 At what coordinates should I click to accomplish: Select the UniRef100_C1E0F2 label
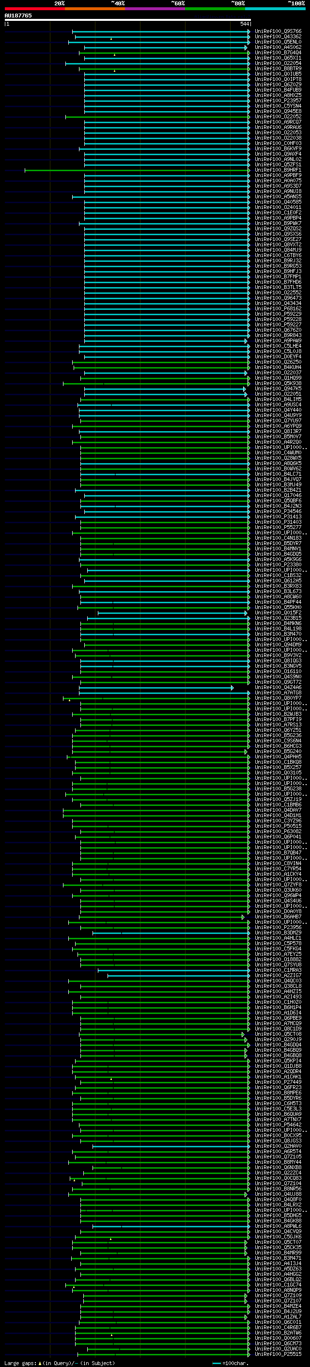[278, 213]
